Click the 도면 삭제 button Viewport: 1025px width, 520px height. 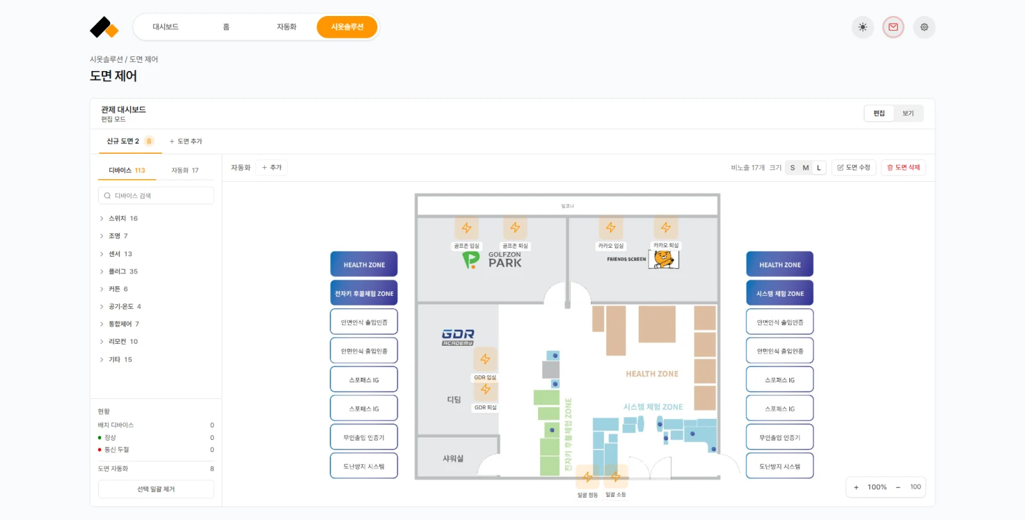pos(903,168)
